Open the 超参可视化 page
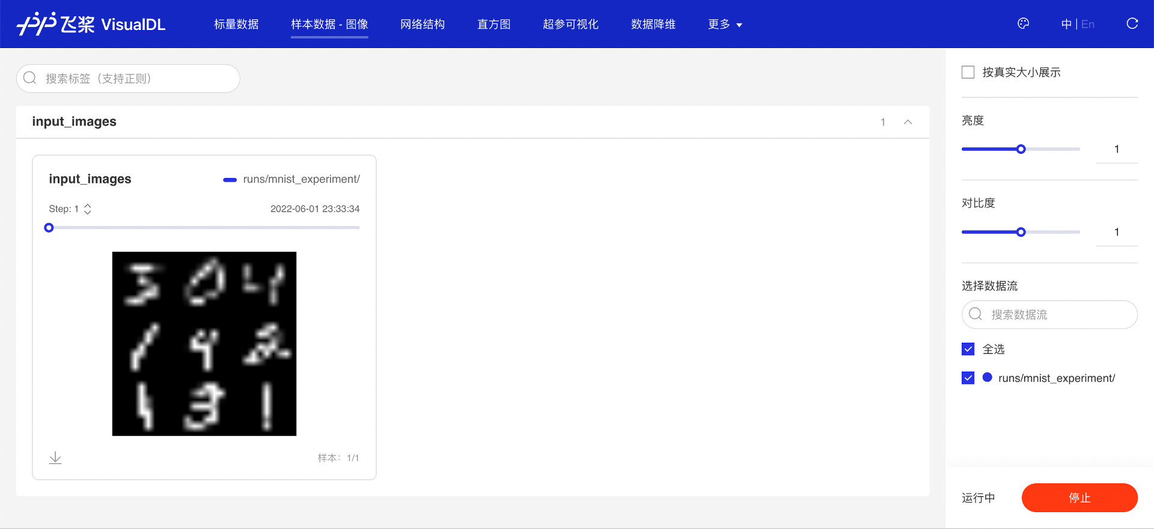The image size is (1154, 529). 570,24
